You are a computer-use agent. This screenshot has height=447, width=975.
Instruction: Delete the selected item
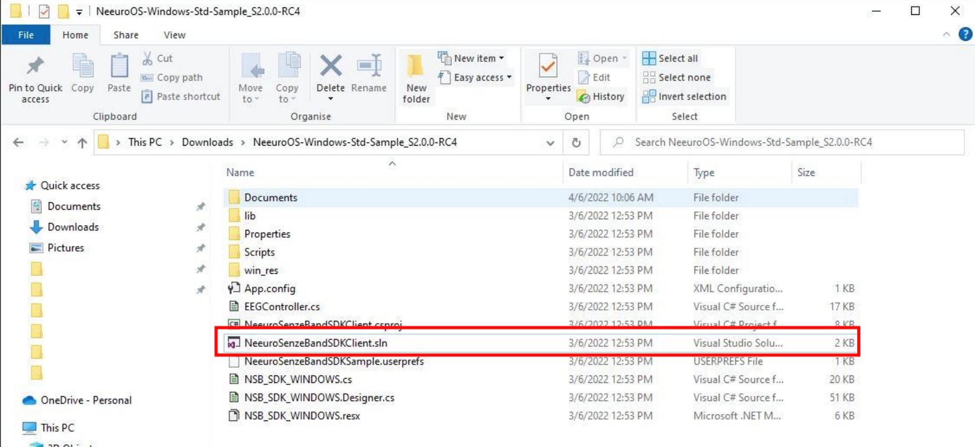pyautogui.click(x=330, y=78)
